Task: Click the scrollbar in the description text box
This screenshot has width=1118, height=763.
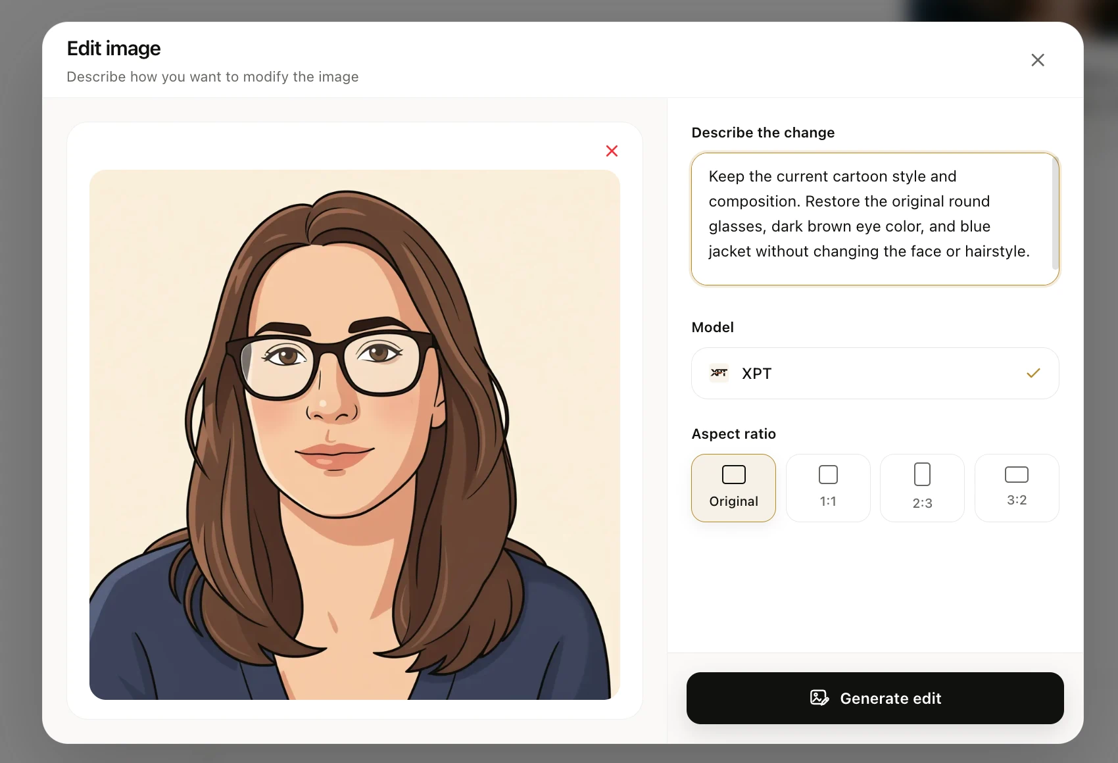Action: [1055, 213]
